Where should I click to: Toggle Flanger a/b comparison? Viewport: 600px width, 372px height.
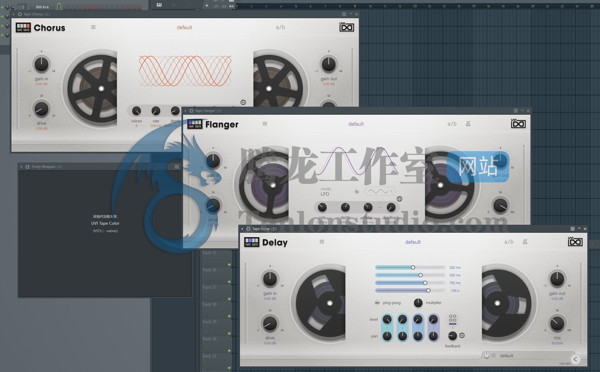452,124
